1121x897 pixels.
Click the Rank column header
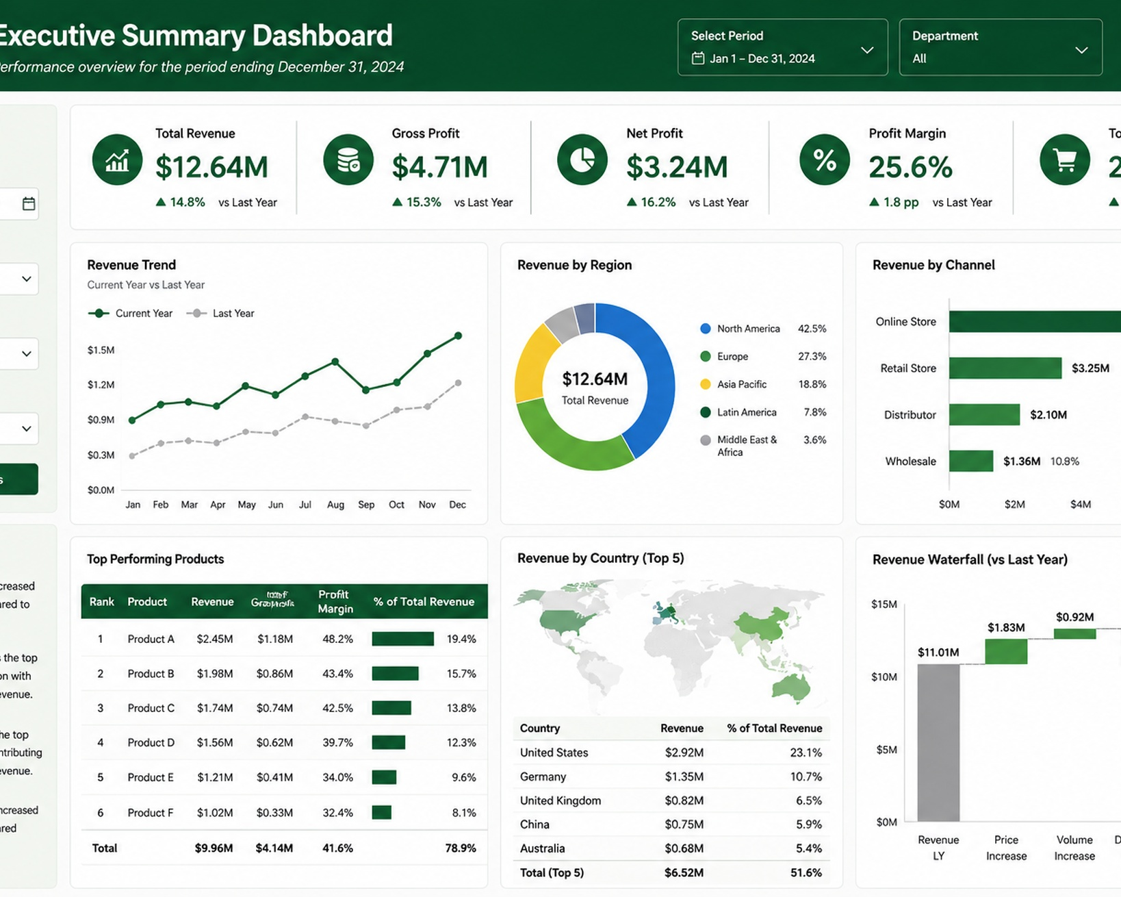click(x=101, y=601)
